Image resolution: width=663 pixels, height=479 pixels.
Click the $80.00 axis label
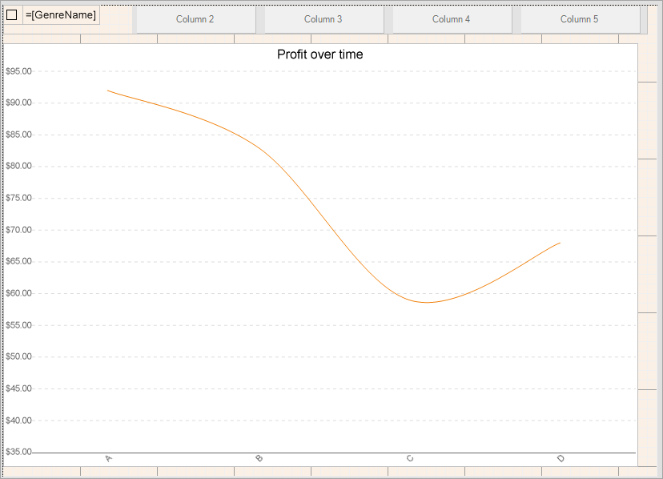(18, 166)
